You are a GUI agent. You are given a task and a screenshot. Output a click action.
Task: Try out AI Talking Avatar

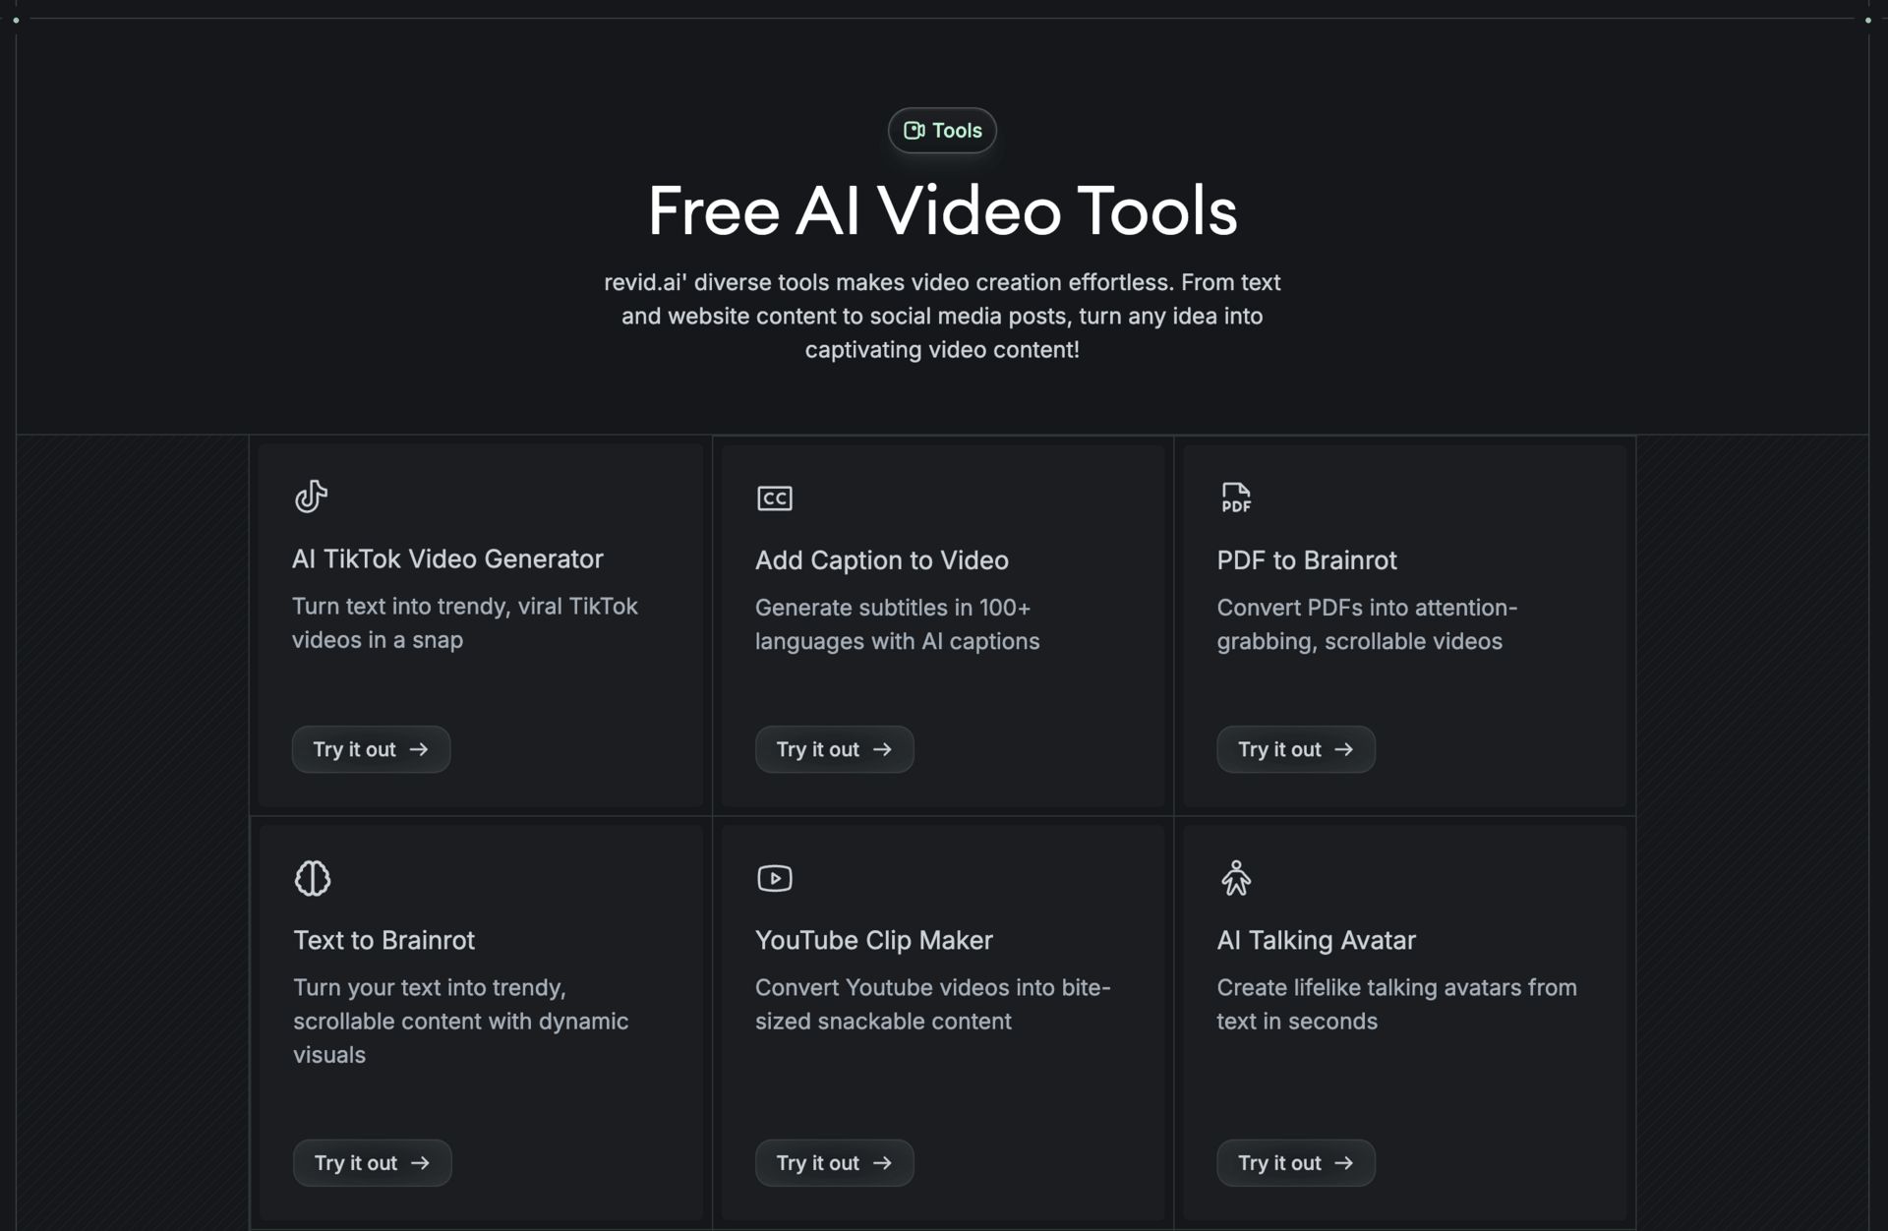1295,1163
